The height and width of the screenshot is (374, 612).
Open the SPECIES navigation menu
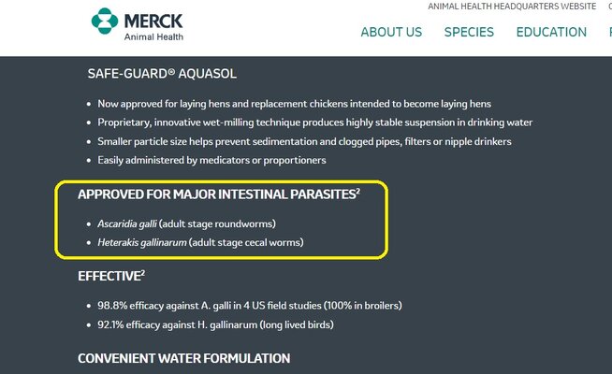(x=469, y=32)
